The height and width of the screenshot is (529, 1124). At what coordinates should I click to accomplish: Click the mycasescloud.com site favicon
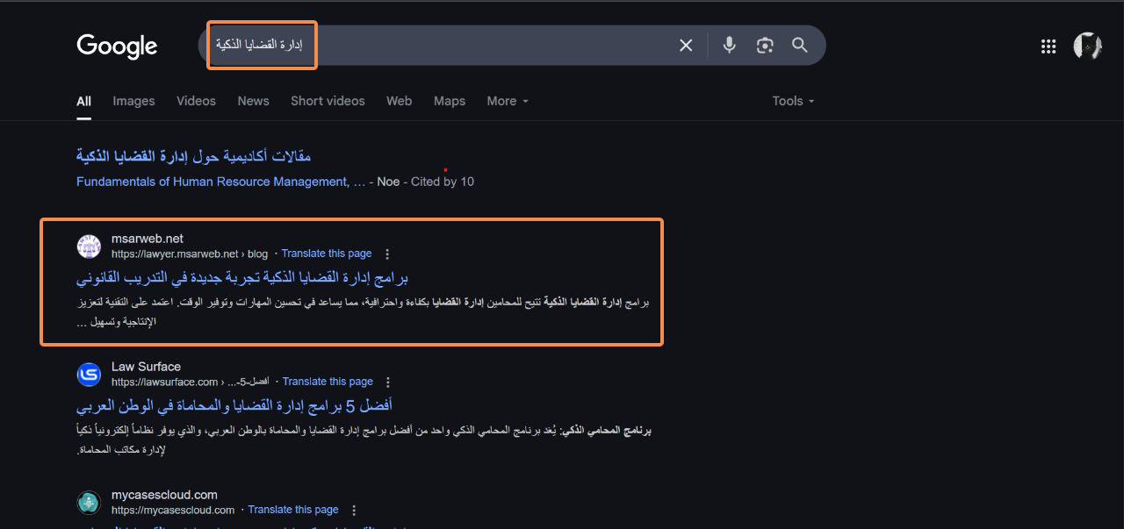click(x=89, y=503)
